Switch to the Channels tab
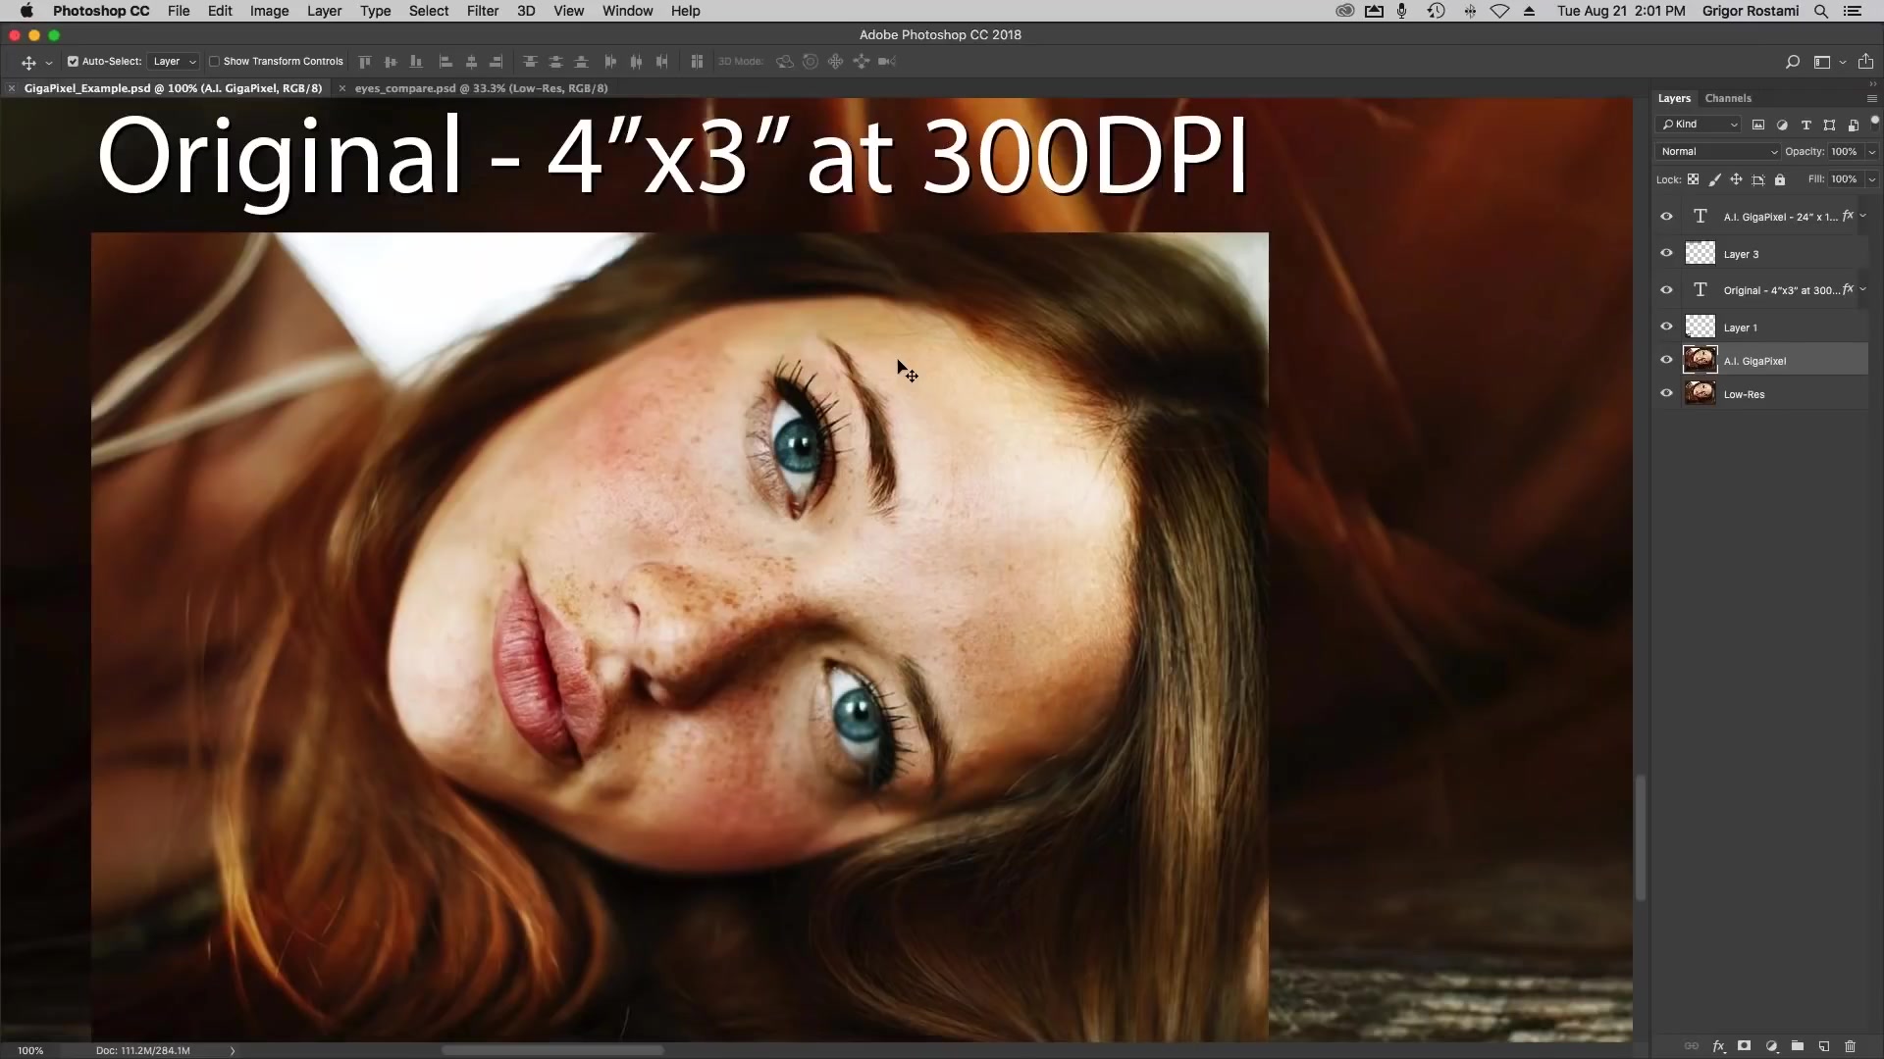 point(1728,98)
